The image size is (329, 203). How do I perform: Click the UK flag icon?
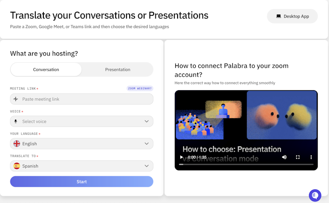click(x=17, y=144)
